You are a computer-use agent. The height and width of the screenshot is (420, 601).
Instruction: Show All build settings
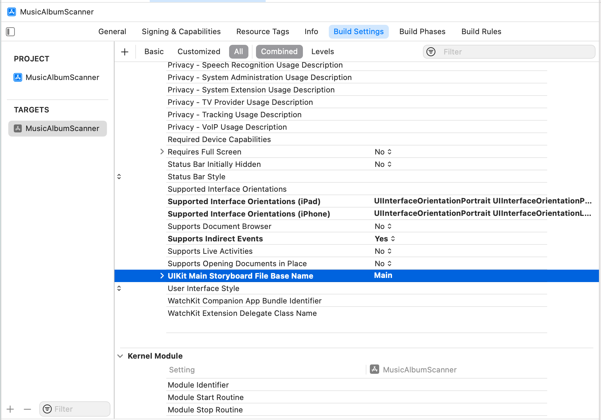tap(238, 52)
